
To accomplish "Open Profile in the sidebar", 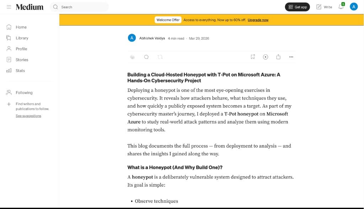I will tap(21, 49).
